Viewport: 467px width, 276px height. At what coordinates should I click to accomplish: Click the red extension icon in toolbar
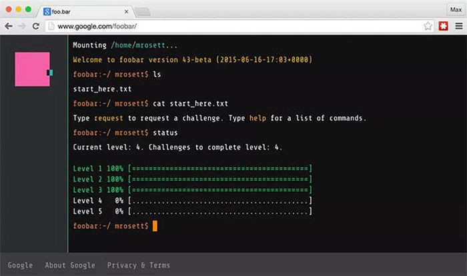(443, 26)
